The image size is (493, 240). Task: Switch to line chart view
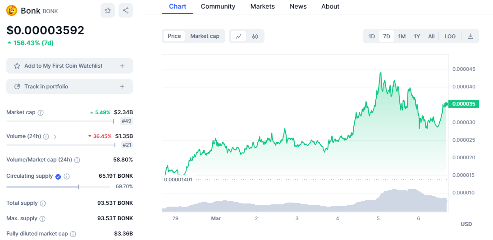[x=238, y=36]
